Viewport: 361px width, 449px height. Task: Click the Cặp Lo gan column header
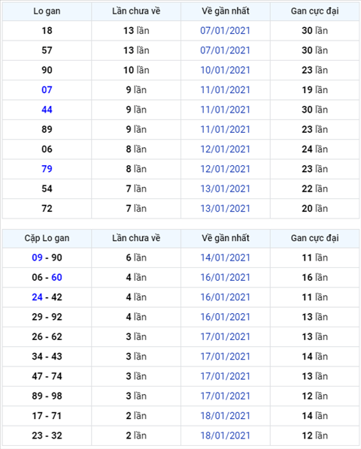tap(47, 238)
